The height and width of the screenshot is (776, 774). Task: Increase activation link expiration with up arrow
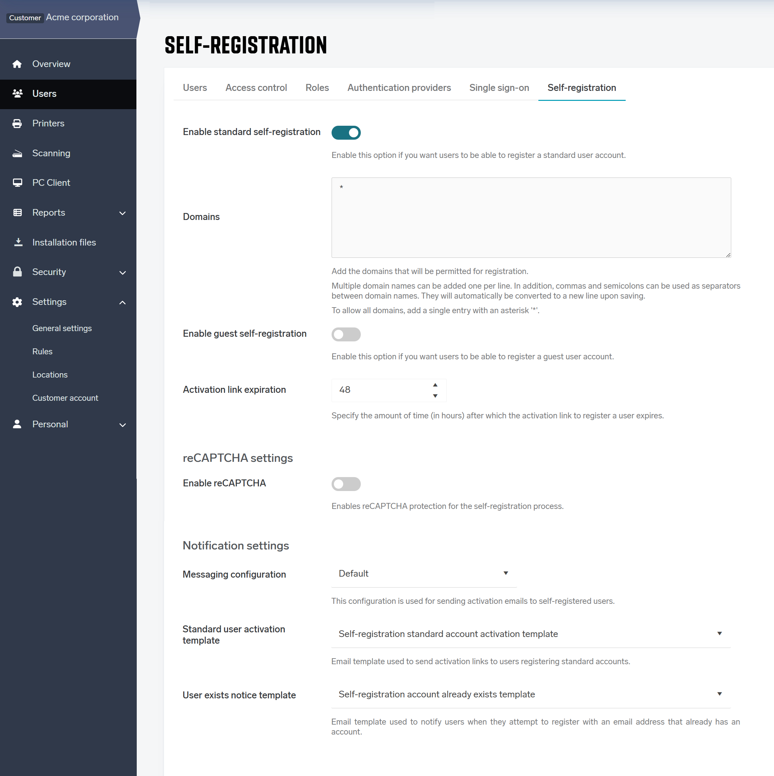[435, 385]
